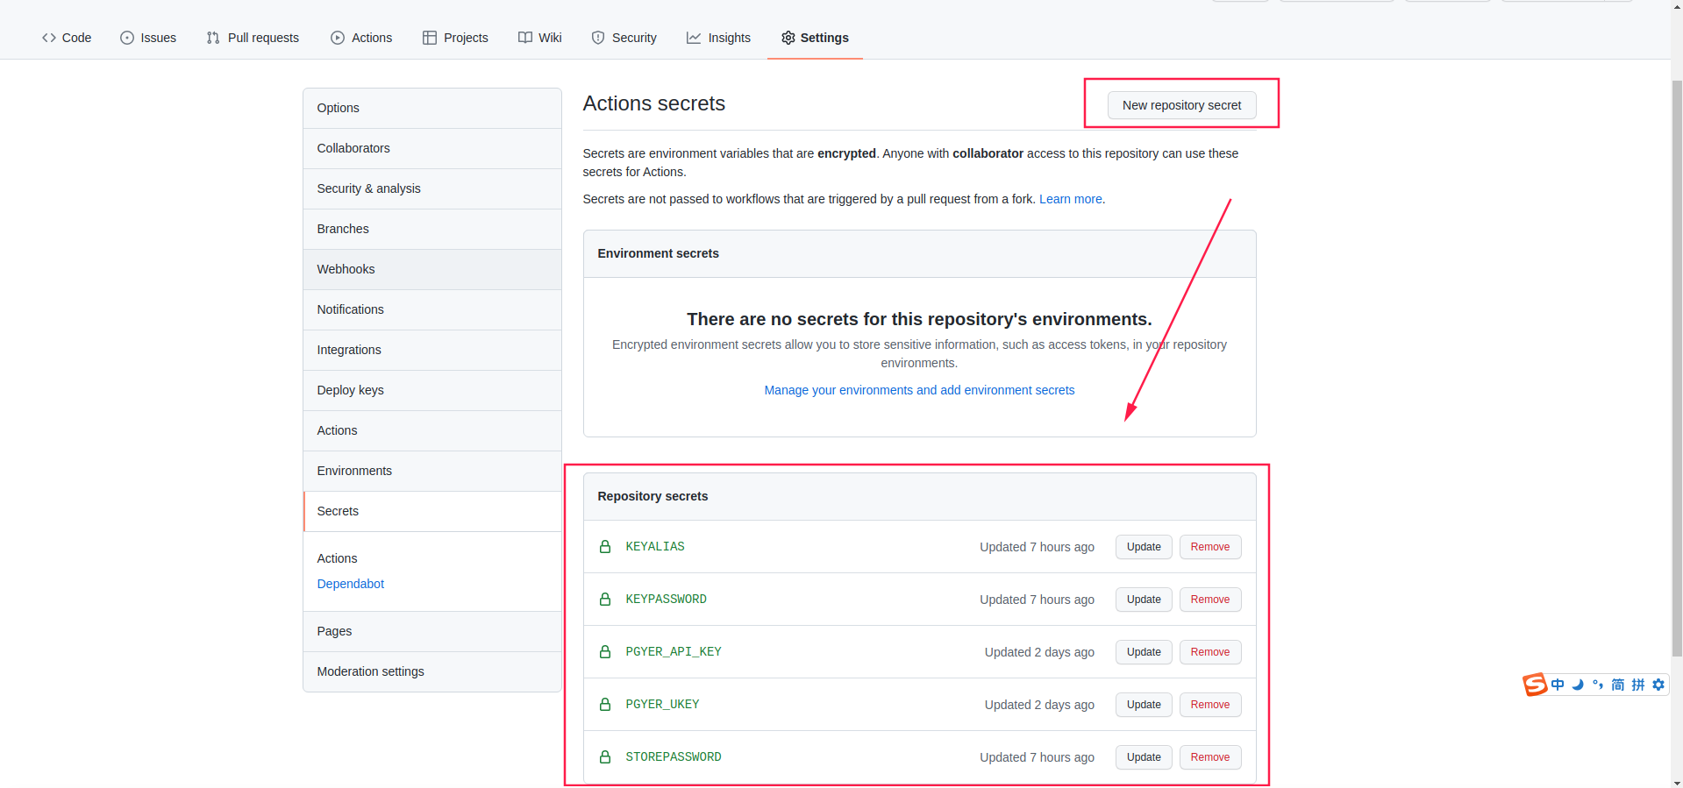Open the Issues tab
This screenshot has width=1683, height=788.
pyautogui.click(x=148, y=38)
